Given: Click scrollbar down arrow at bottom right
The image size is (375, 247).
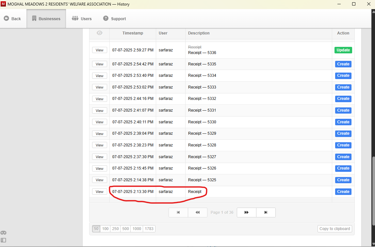Looking at the screenshot, I should point(373,244).
